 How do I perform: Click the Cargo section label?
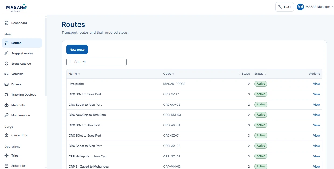(x=9, y=127)
